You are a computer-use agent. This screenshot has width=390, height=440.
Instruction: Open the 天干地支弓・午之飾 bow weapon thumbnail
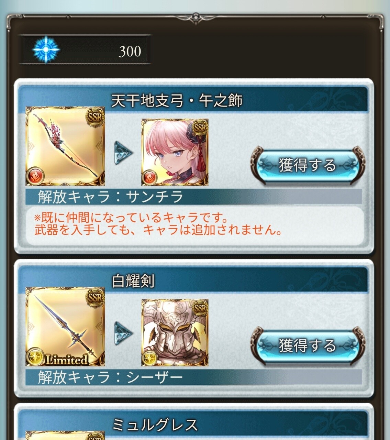pos(65,146)
